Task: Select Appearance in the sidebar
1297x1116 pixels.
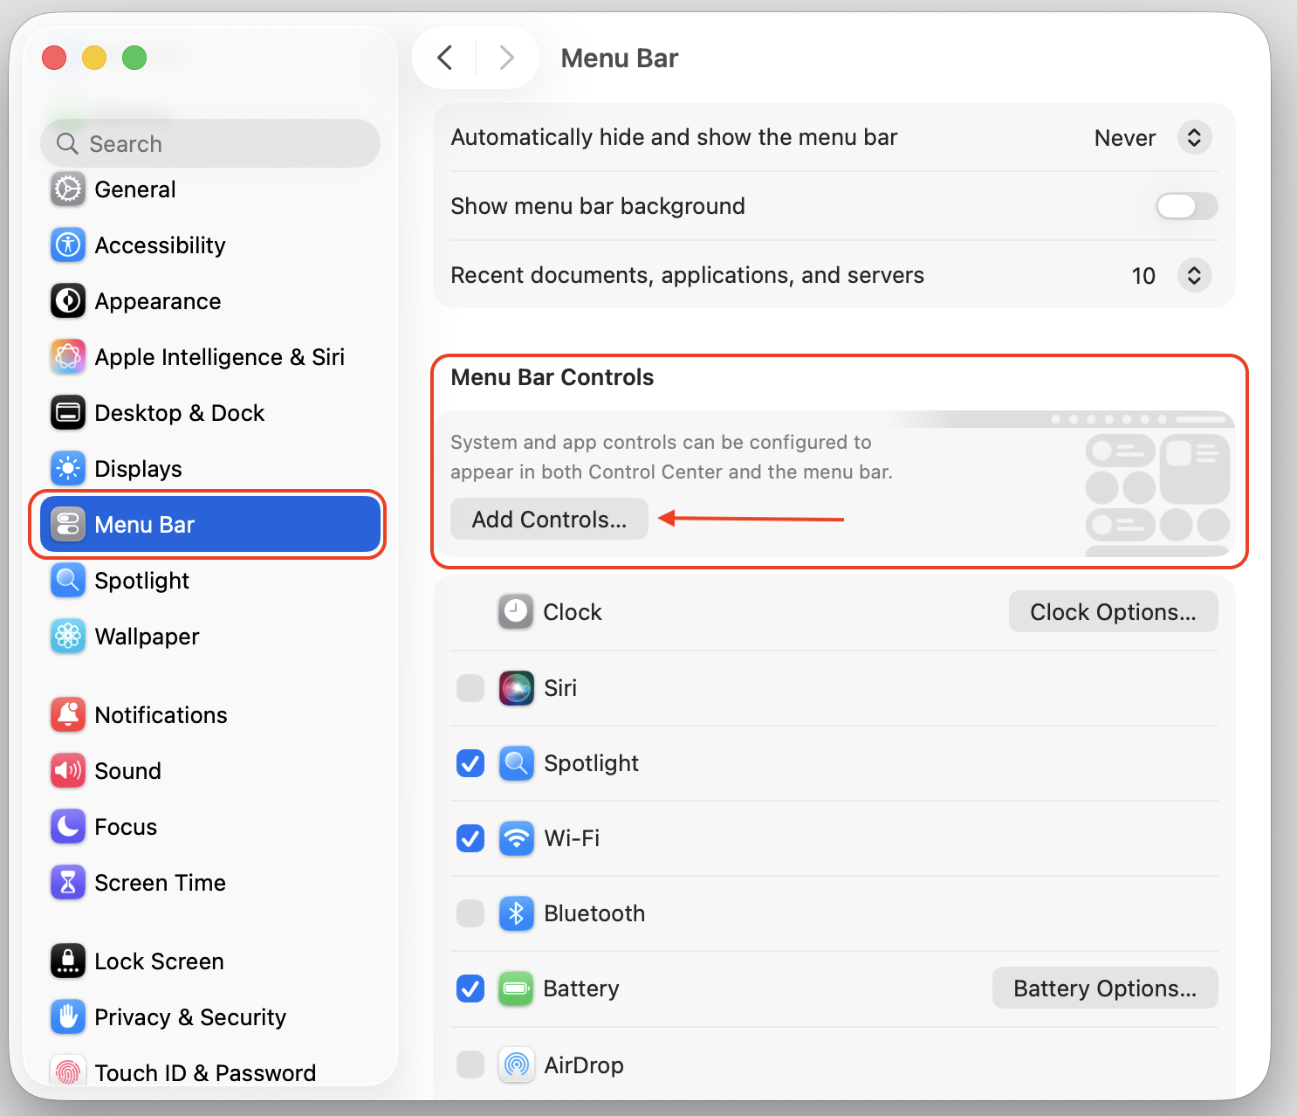Action: pyautogui.click(x=210, y=301)
